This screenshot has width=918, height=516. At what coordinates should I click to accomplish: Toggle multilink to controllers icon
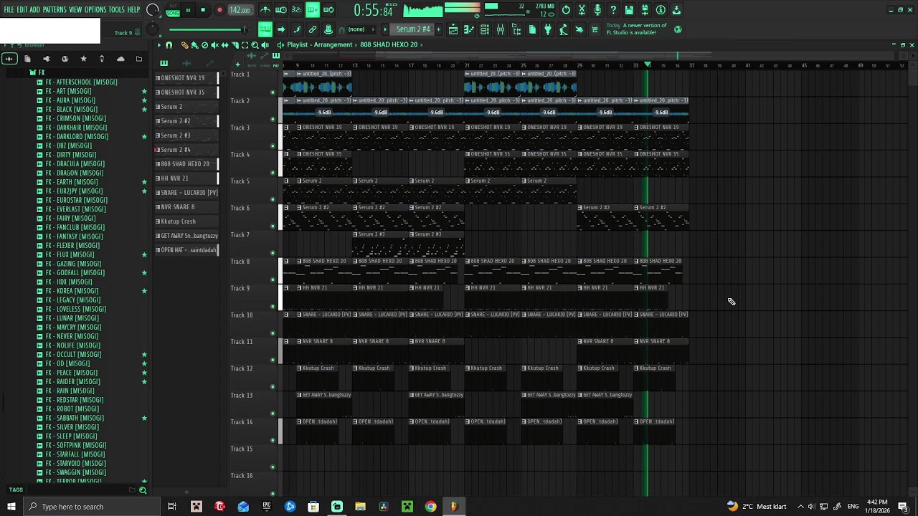(328, 29)
